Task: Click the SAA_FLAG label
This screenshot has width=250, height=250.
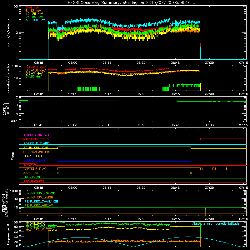Action: (x=31, y=164)
